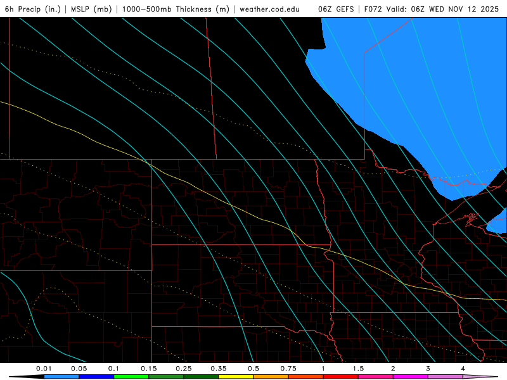Click the 0.75 legend value
Screen dimensions: 507x380
[x=288, y=369]
